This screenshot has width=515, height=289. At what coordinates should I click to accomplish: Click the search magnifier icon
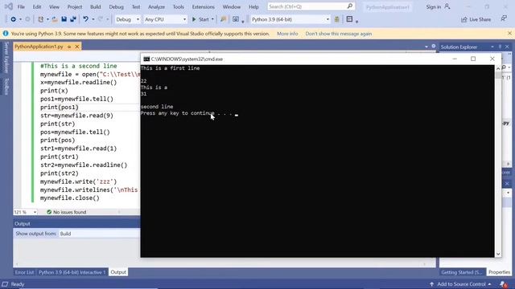[350, 6]
